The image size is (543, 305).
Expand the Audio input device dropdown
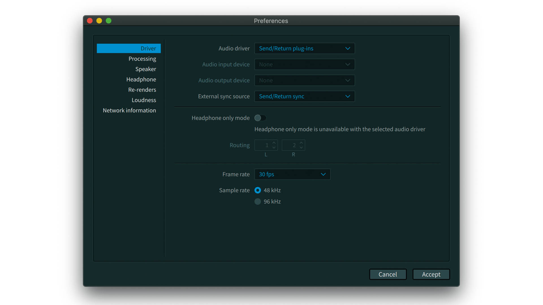(x=305, y=64)
